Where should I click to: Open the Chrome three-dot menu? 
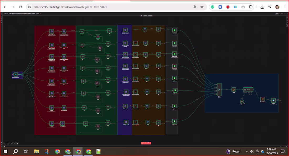(285, 7)
